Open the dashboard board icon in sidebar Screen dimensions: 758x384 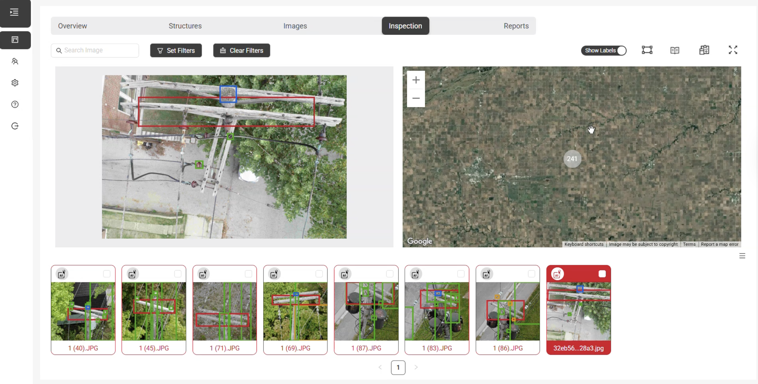tap(15, 40)
